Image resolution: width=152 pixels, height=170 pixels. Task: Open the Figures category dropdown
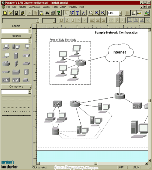click(30, 41)
